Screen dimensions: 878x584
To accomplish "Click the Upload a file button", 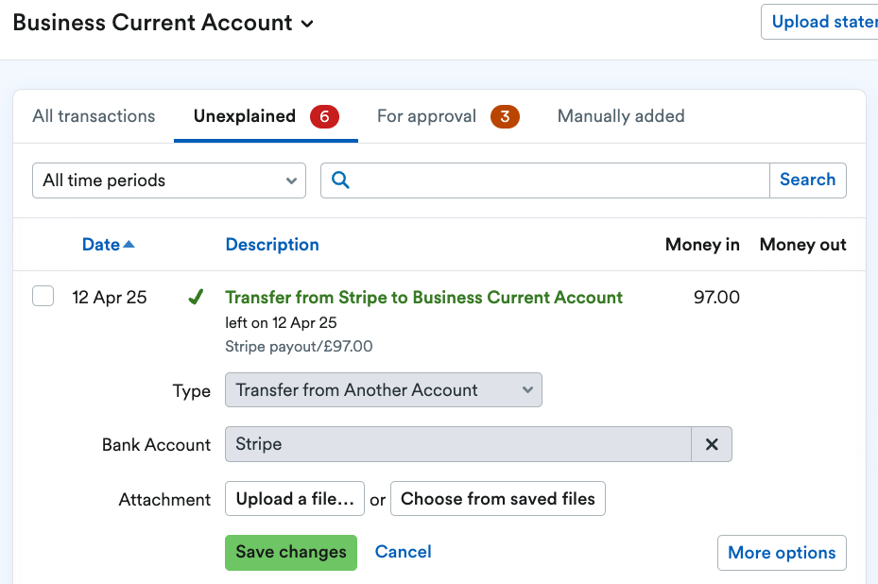I will [295, 498].
